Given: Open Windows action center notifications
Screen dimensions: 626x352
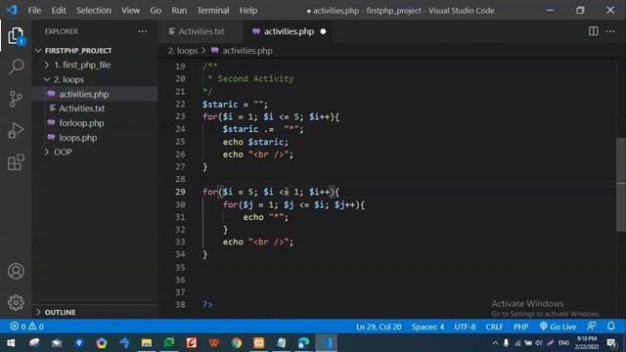Looking at the screenshot, I should tap(611, 343).
